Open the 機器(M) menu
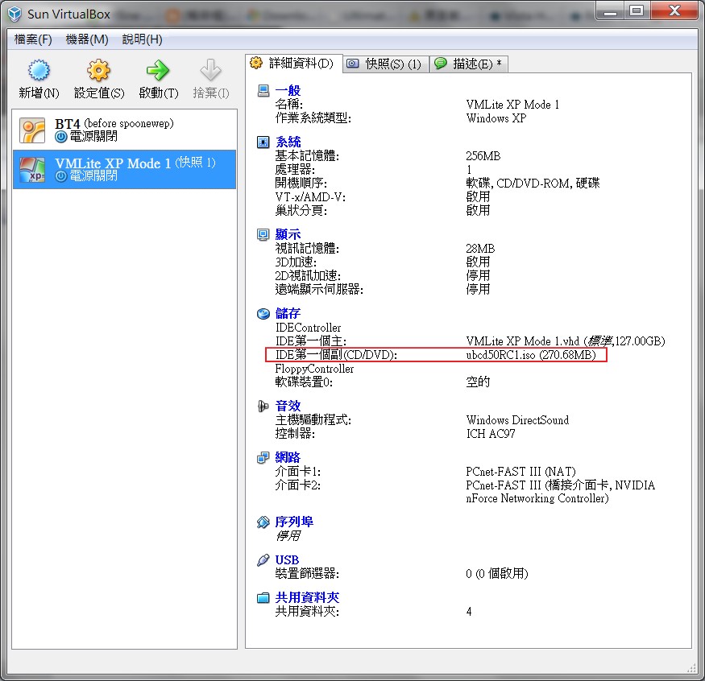Screen dimensions: 705x681 click(x=87, y=39)
